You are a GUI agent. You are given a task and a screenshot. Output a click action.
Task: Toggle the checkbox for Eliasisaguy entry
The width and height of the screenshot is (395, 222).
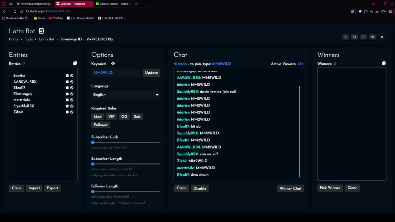click(67, 94)
